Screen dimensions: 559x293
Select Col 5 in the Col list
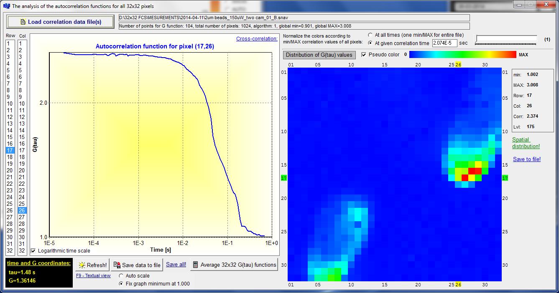pyautogui.click(x=22, y=70)
